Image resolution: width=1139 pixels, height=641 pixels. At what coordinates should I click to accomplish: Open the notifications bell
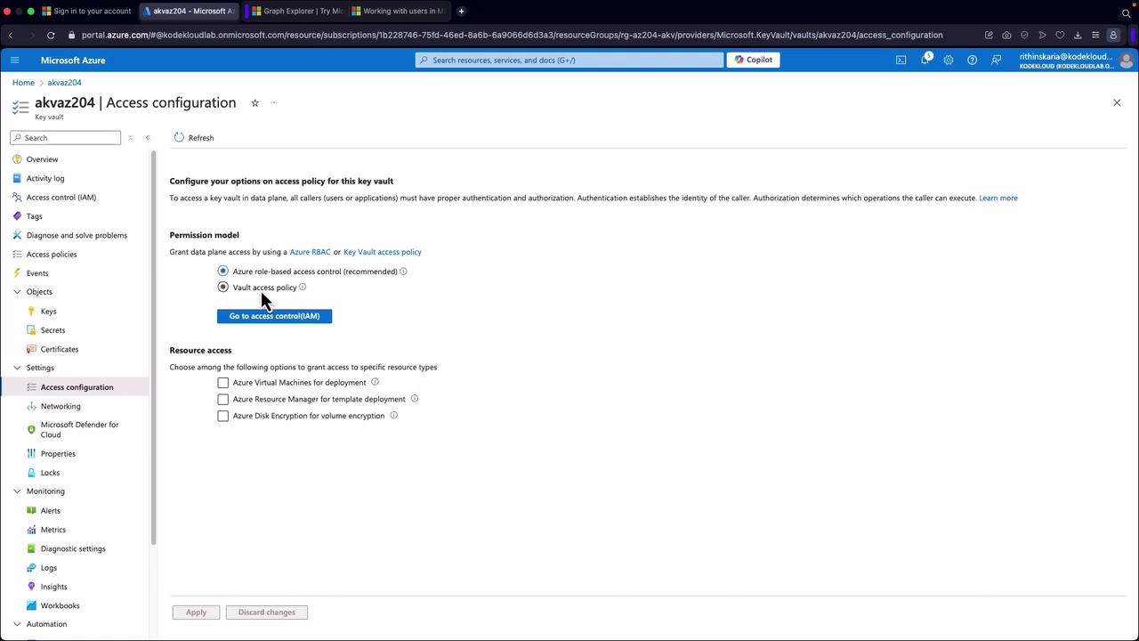(925, 60)
